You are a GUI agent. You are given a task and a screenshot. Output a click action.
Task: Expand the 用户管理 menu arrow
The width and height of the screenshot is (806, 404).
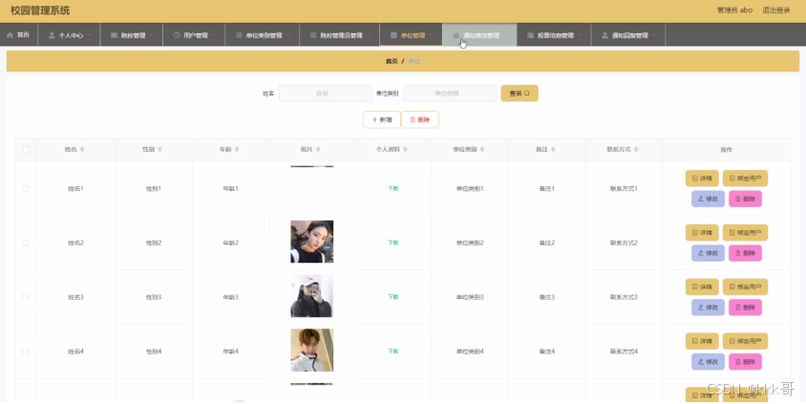[x=214, y=35]
